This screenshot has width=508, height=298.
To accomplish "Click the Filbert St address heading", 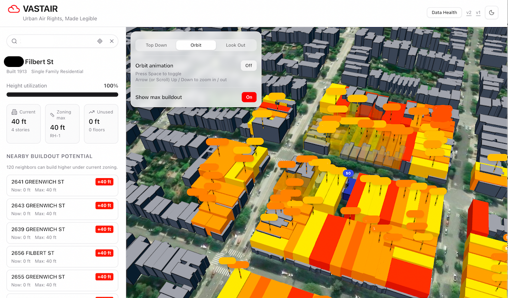I will [39, 62].
